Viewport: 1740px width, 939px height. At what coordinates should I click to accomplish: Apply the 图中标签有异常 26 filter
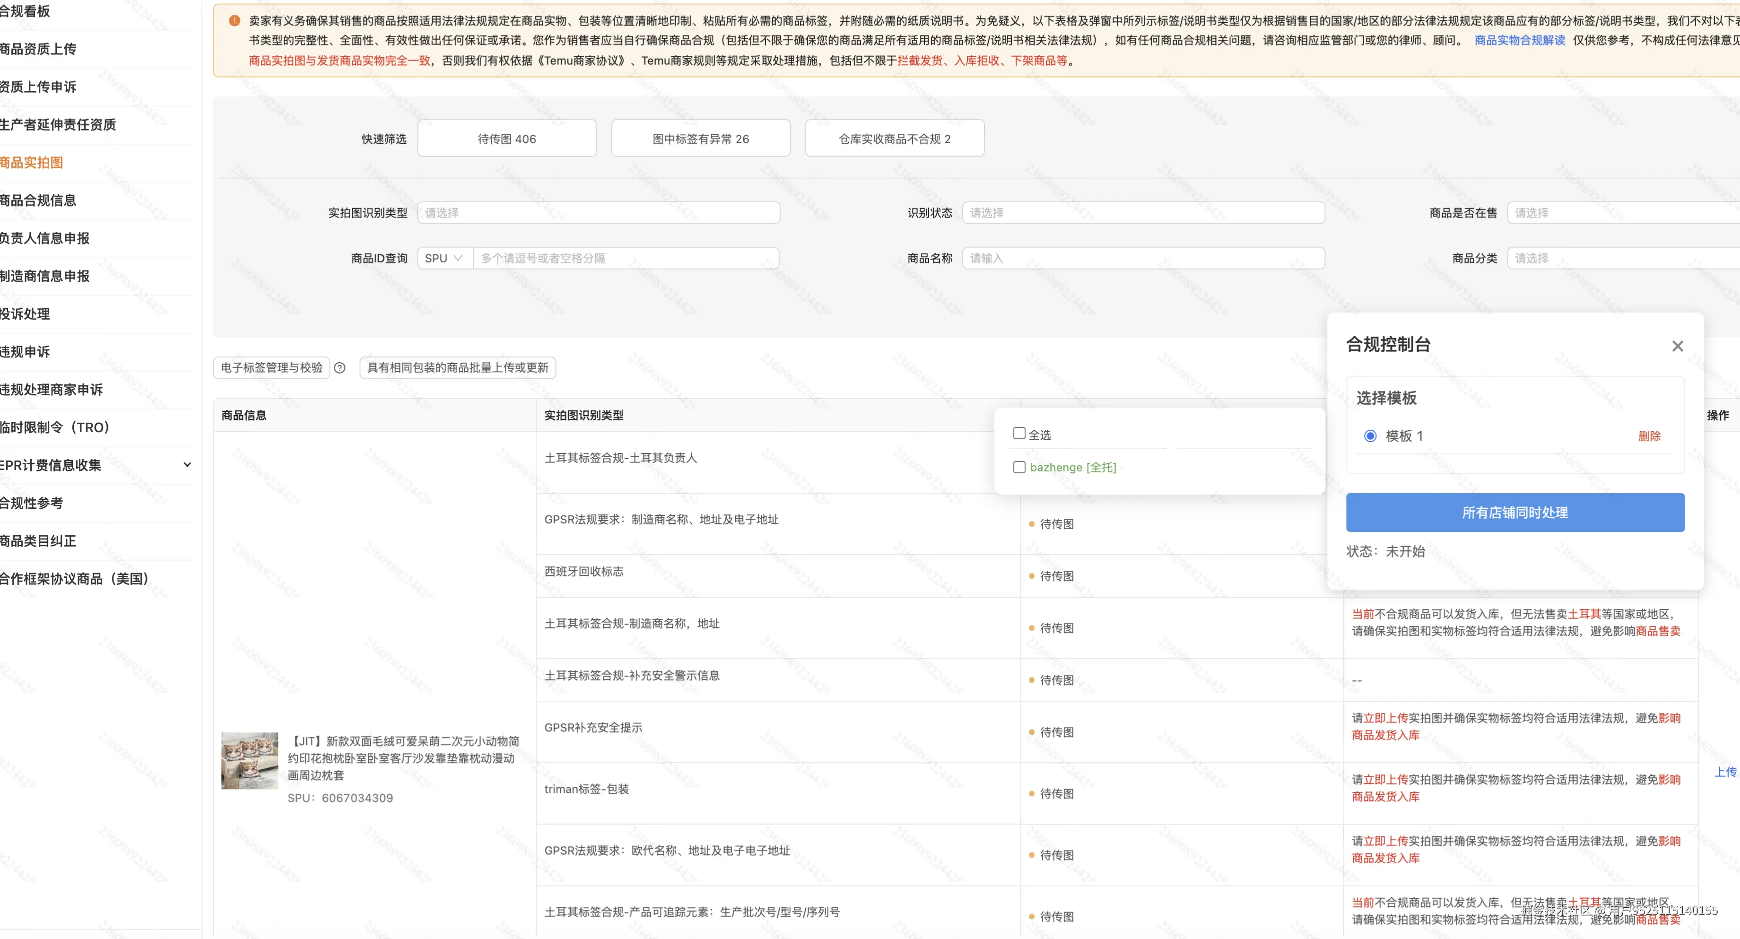tap(700, 138)
